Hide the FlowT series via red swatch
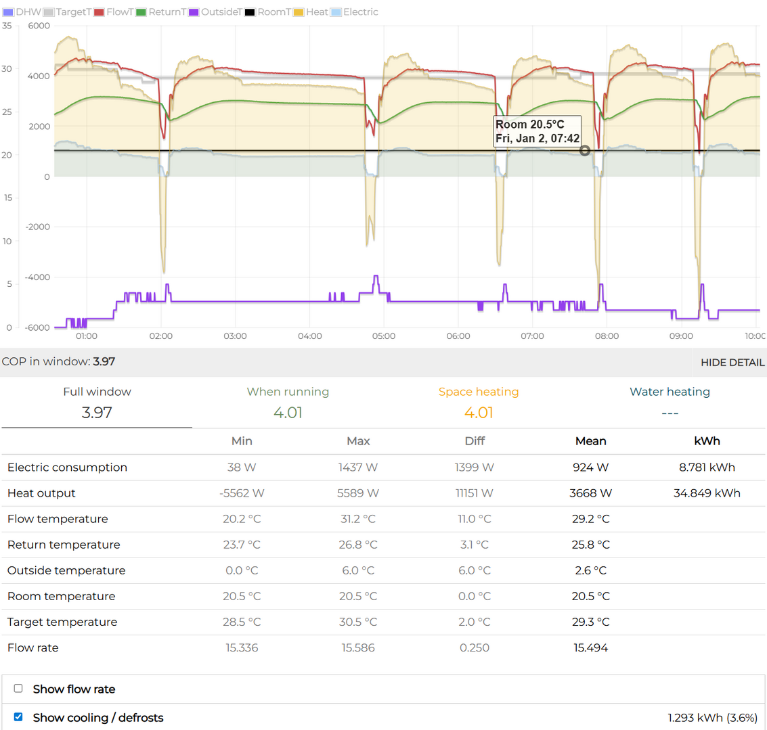 point(100,12)
